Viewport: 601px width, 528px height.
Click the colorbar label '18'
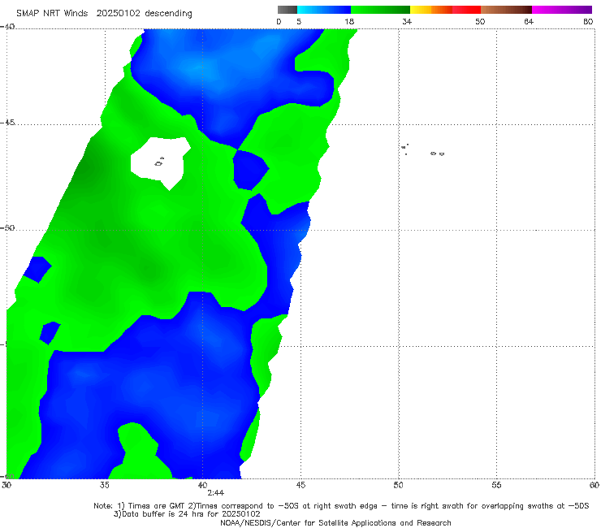click(349, 21)
